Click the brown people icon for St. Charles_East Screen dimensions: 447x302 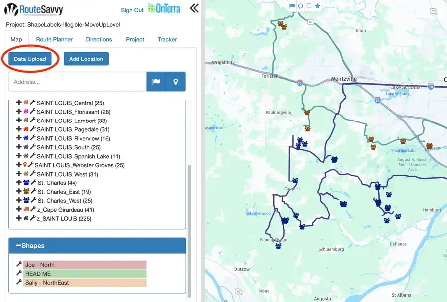tap(26, 191)
